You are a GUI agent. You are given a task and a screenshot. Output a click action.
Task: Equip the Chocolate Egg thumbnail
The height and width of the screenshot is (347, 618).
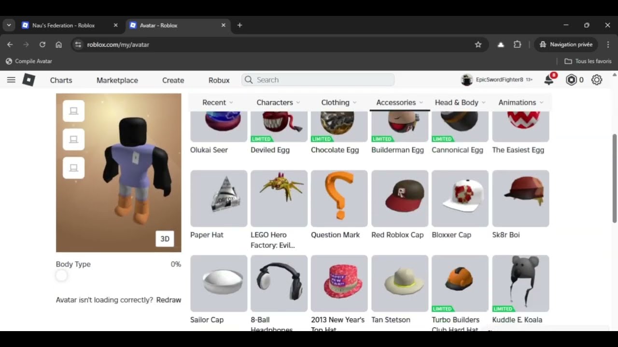click(339, 127)
